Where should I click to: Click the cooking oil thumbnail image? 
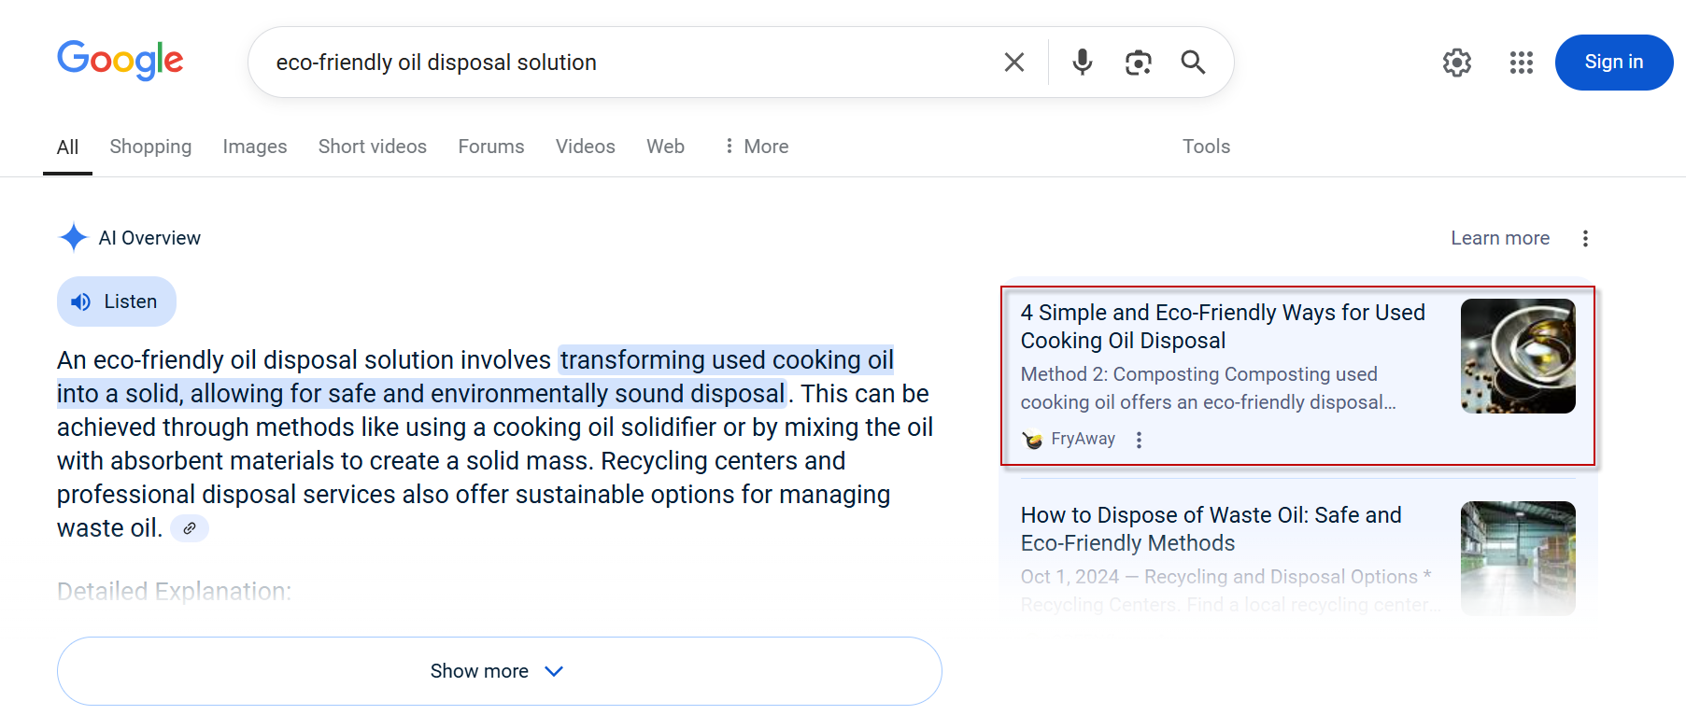[1518, 356]
